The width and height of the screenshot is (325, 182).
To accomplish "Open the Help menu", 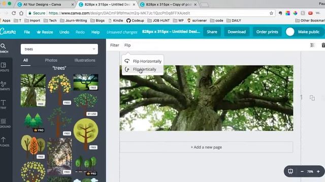I will point(95,32).
